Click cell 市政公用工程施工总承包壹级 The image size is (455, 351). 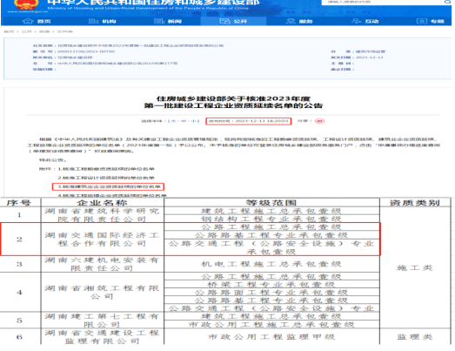(271, 324)
